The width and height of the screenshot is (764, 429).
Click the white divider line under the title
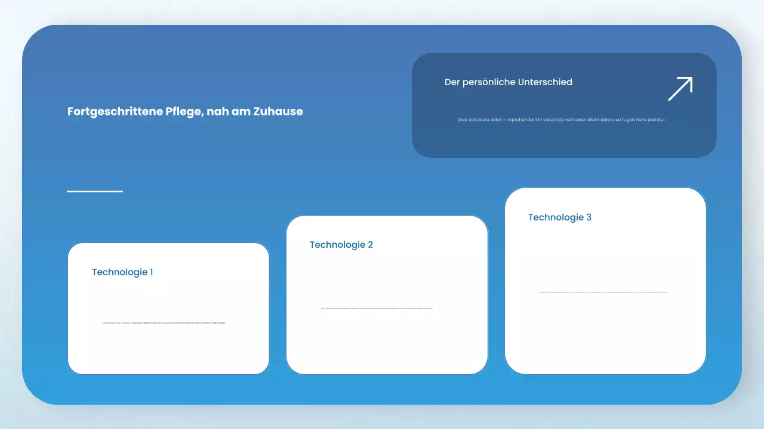point(95,191)
